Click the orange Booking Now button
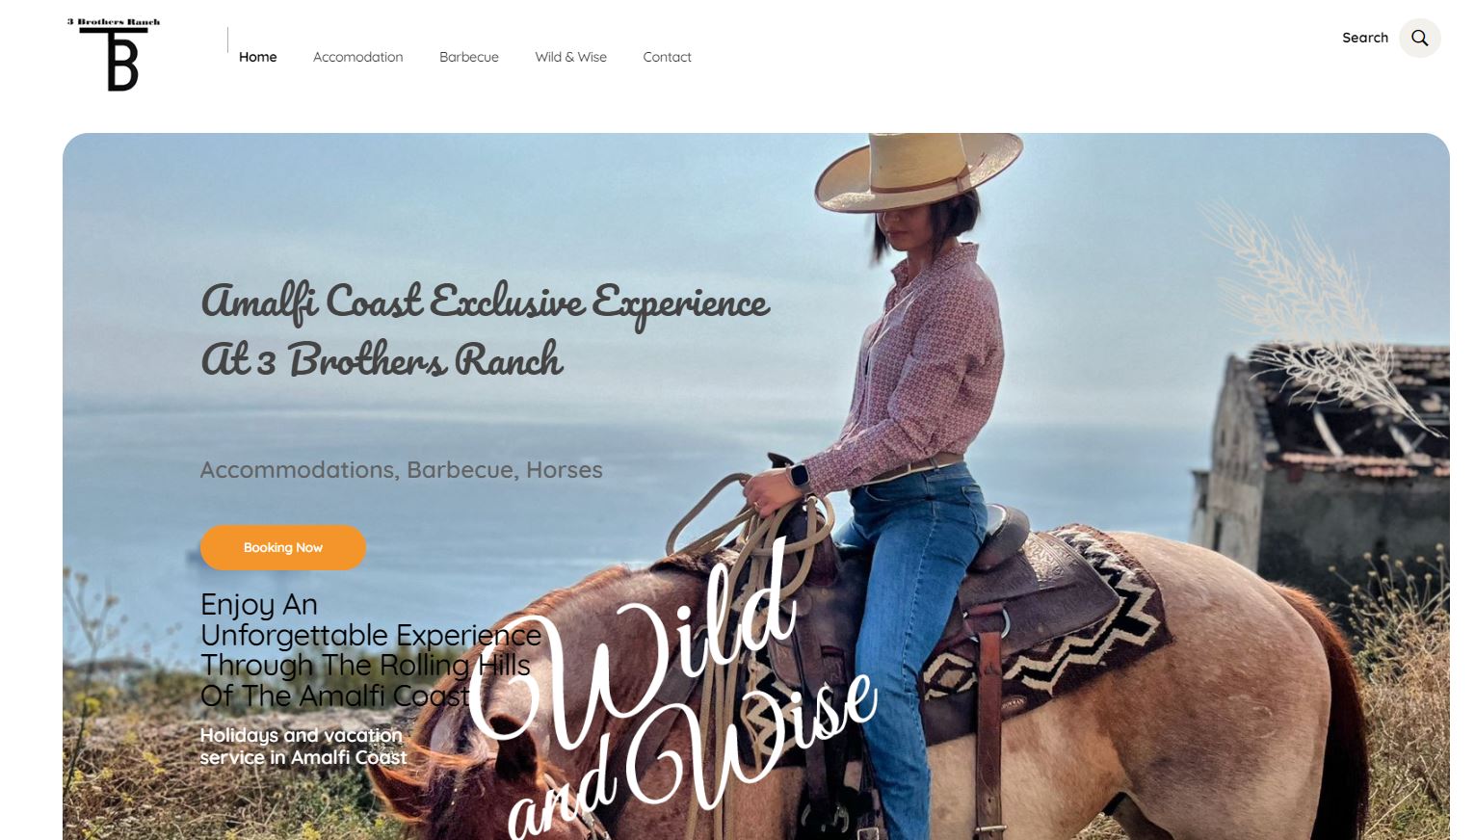 point(283,547)
